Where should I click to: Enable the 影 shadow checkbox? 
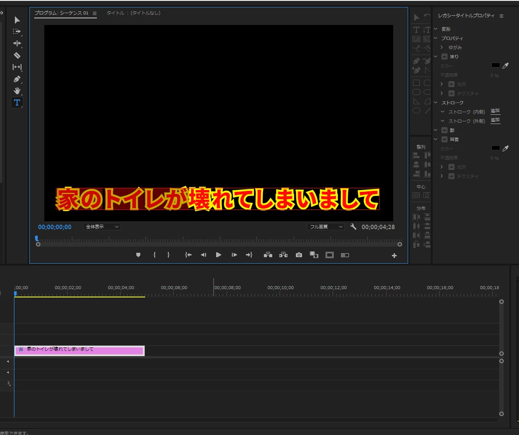pyautogui.click(x=444, y=131)
